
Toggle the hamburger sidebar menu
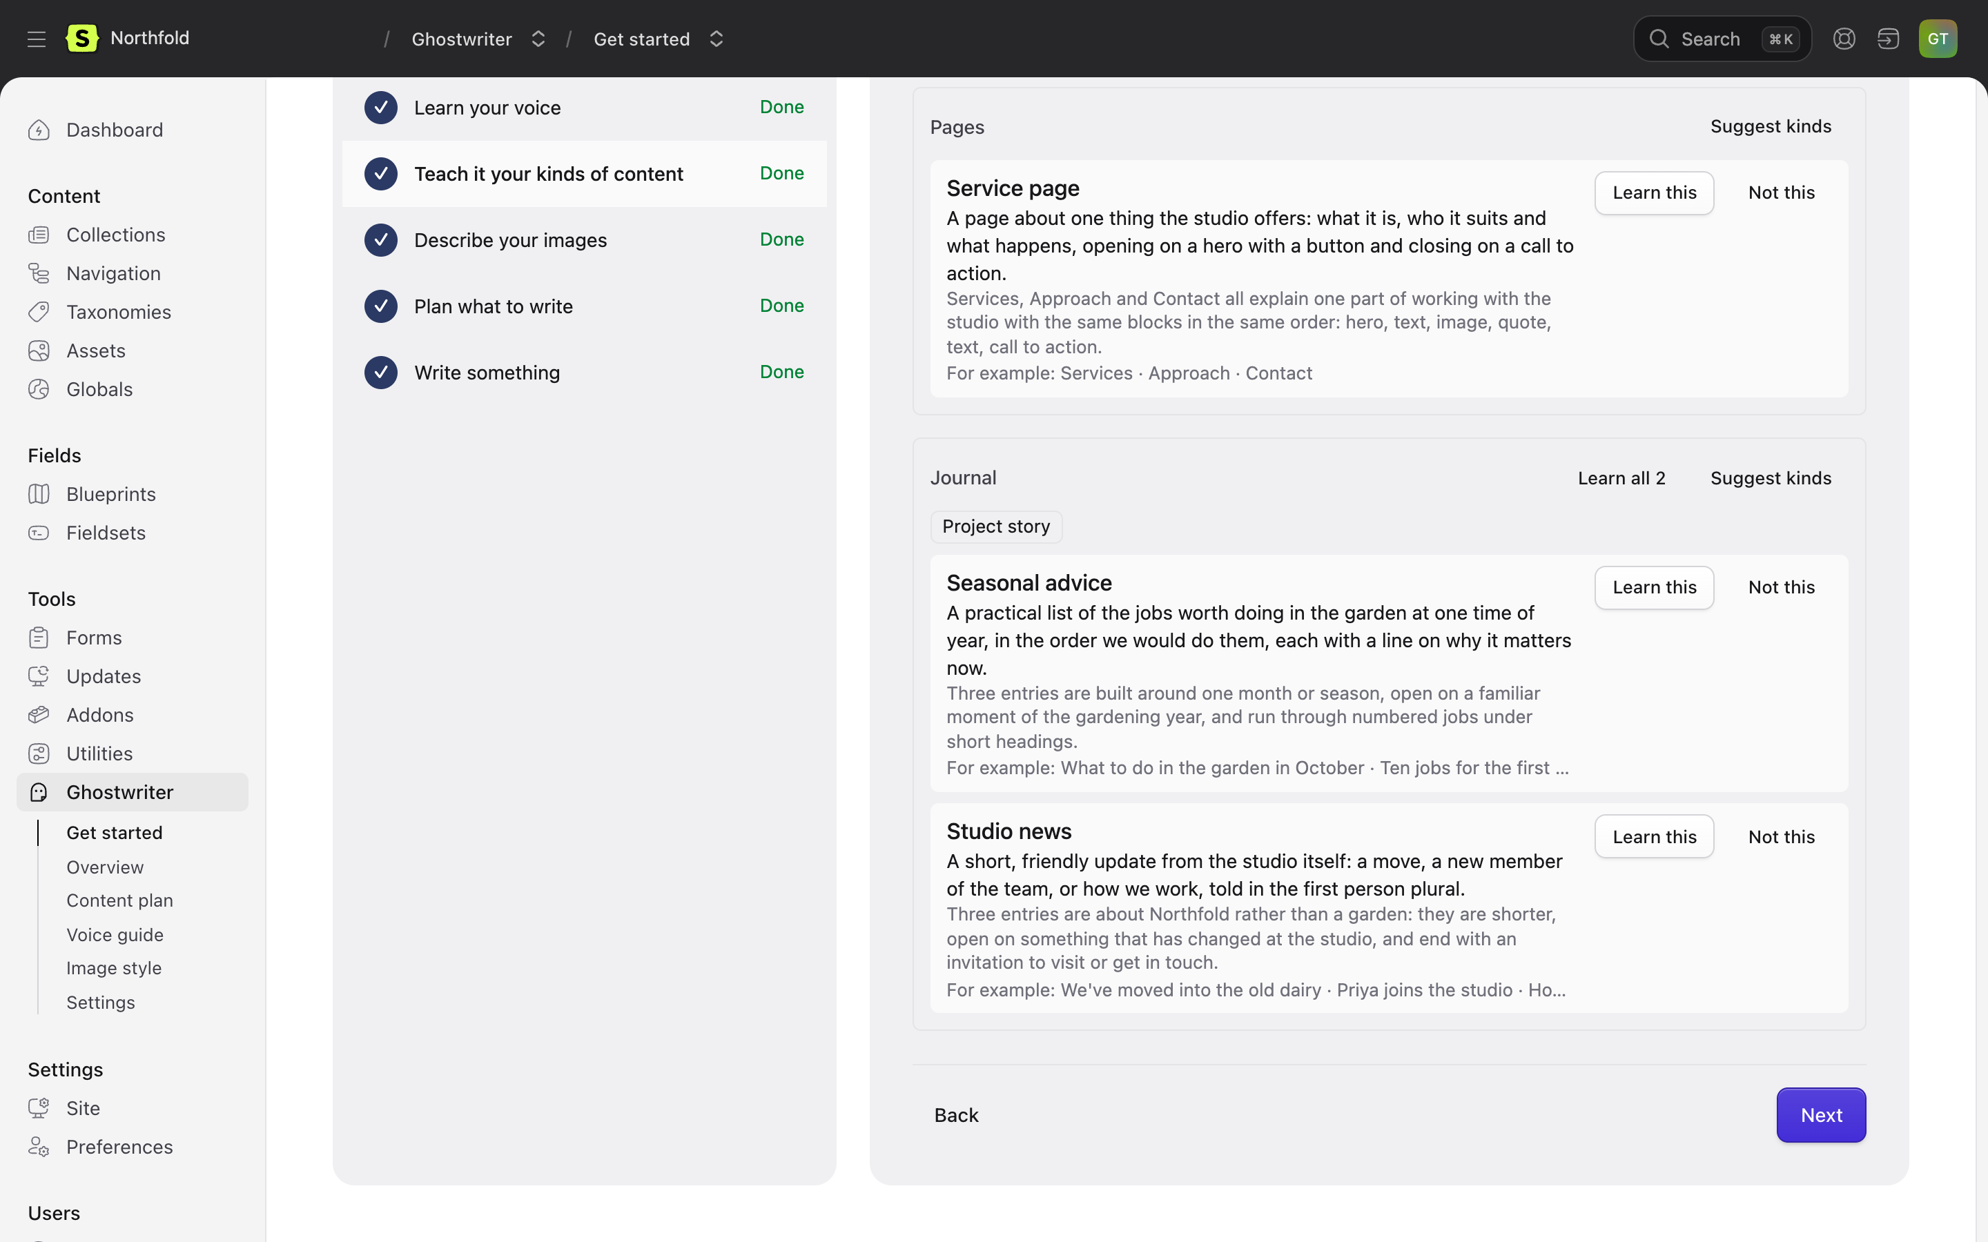pos(36,39)
